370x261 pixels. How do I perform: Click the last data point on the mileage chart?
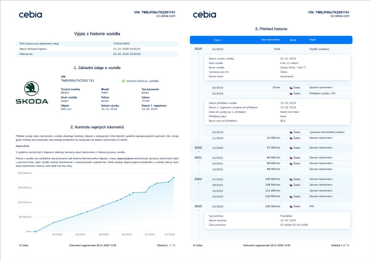tap(174, 178)
